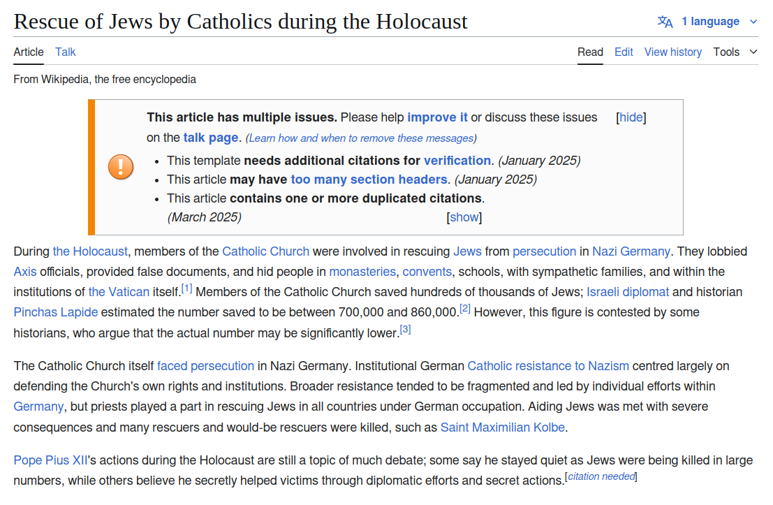Open the 'Nazi Germany' link
Viewport: 773px width, 505px height.
[x=631, y=251]
